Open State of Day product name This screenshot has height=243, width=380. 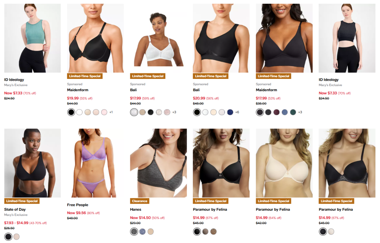pos(15,209)
